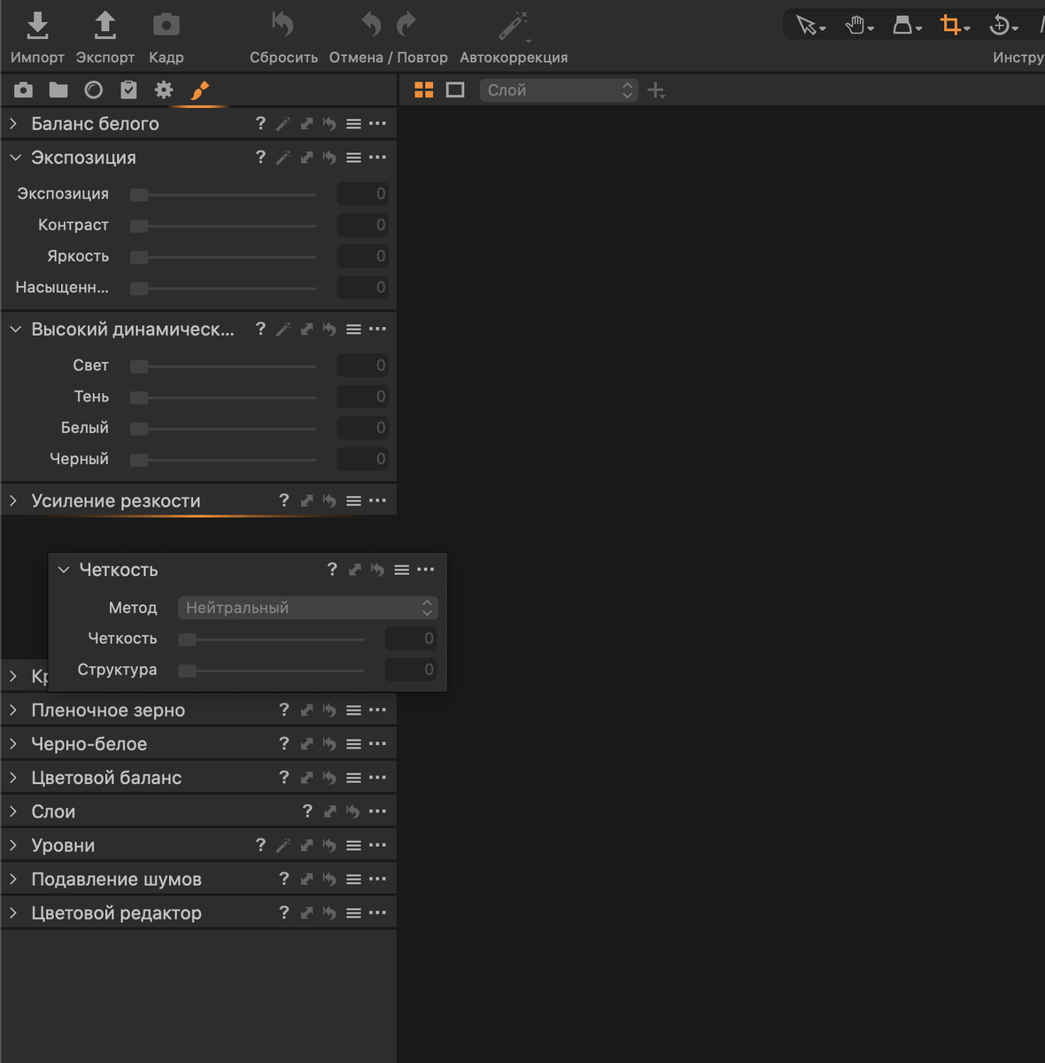Open presets list in Баланс белого header

[353, 124]
